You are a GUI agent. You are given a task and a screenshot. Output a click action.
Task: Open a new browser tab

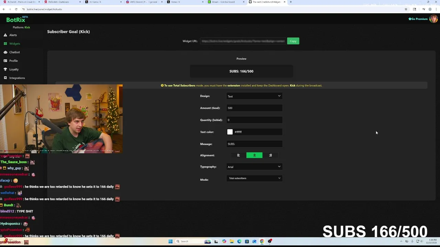coord(290,2)
